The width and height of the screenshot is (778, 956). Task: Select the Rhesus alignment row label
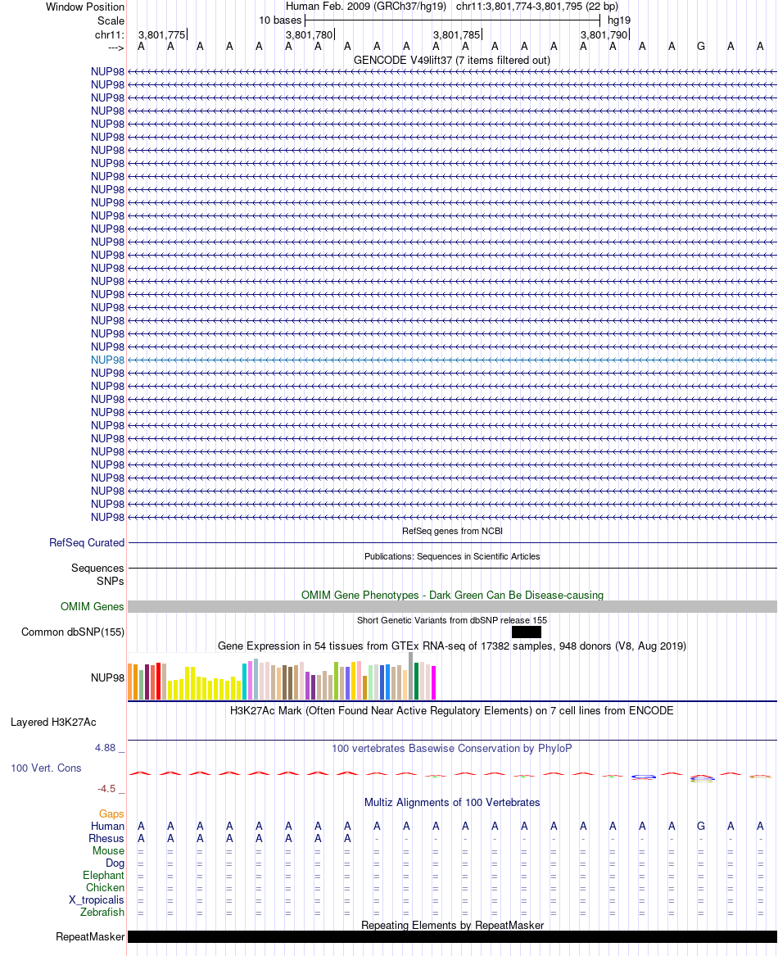pyautogui.click(x=106, y=838)
